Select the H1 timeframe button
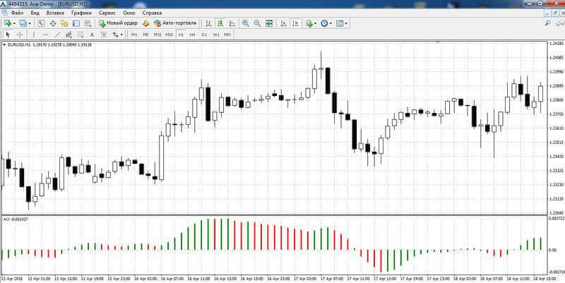Image resolution: width=565 pixels, height=283 pixels. pos(181,35)
